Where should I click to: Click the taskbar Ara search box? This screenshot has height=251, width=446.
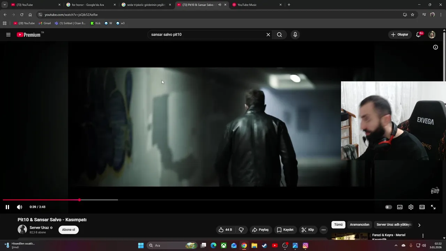tap(172, 245)
